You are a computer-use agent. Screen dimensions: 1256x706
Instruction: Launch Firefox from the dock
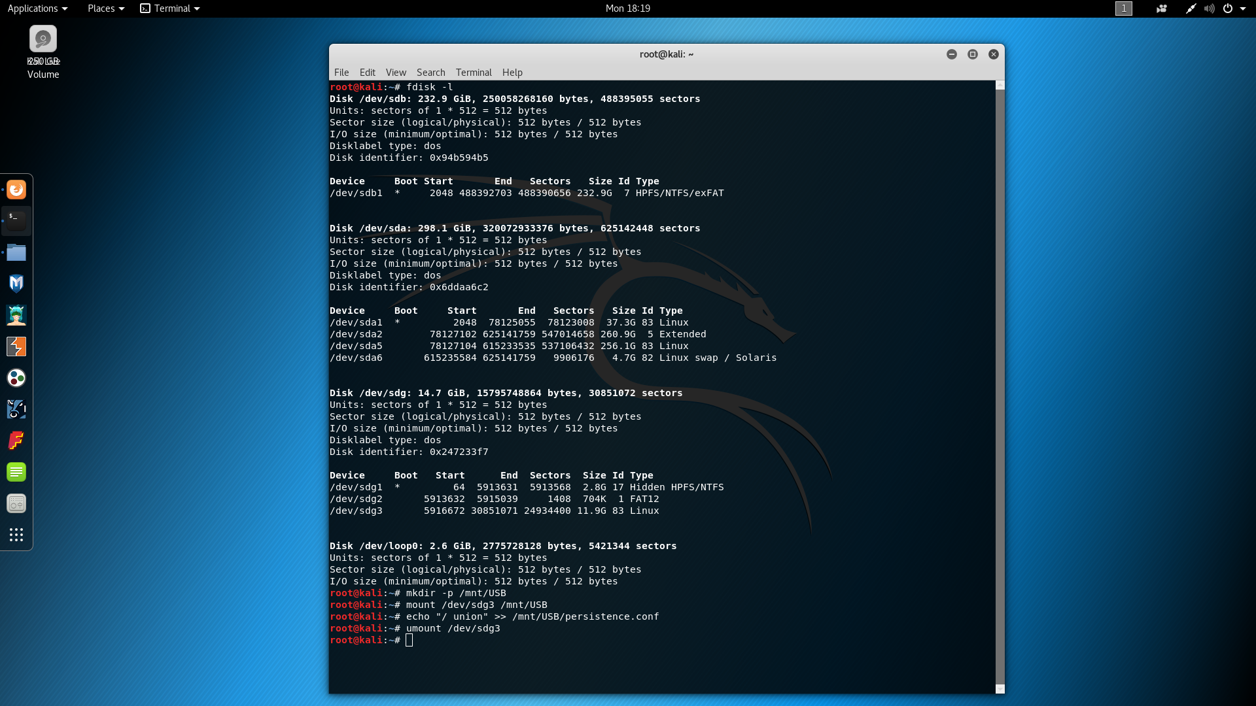point(16,190)
